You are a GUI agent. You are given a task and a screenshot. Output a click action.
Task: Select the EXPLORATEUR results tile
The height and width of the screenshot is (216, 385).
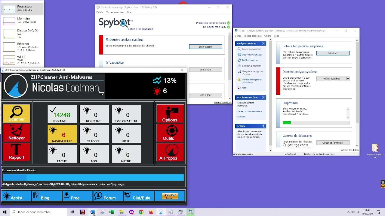126,114
